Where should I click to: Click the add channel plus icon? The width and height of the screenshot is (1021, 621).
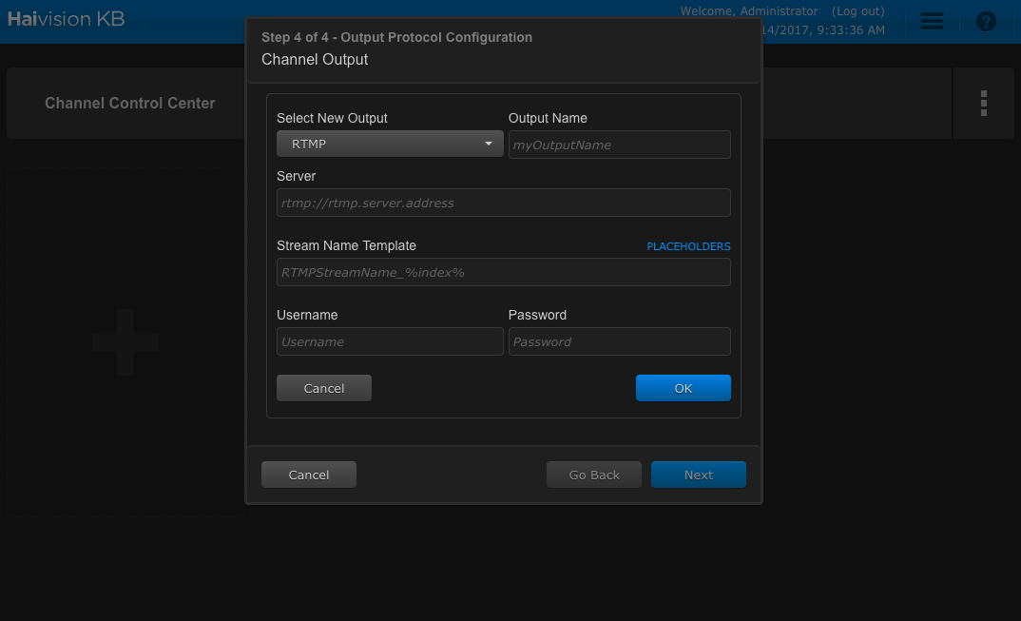tap(125, 342)
